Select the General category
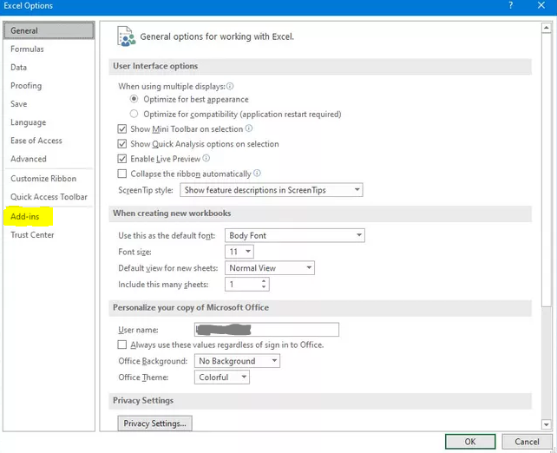 pos(49,30)
